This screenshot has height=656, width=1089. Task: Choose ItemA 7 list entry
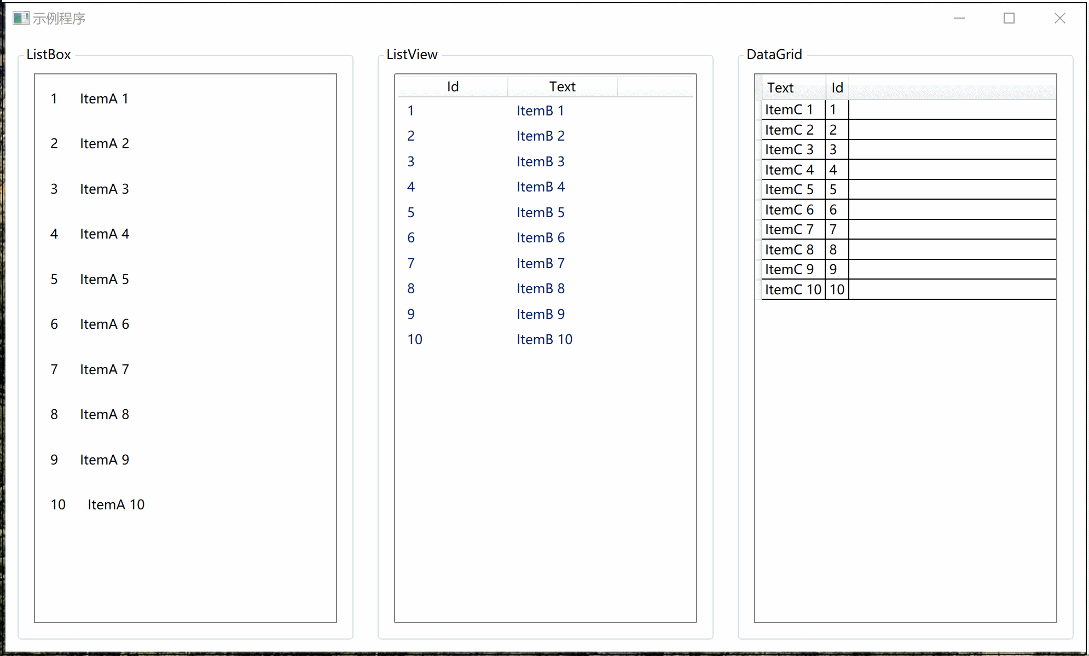pos(104,370)
